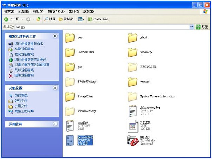This screenshot has width=212, height=159.
Task: Select the drivers.manifest text file icon
Action: [x=133, y=111]
